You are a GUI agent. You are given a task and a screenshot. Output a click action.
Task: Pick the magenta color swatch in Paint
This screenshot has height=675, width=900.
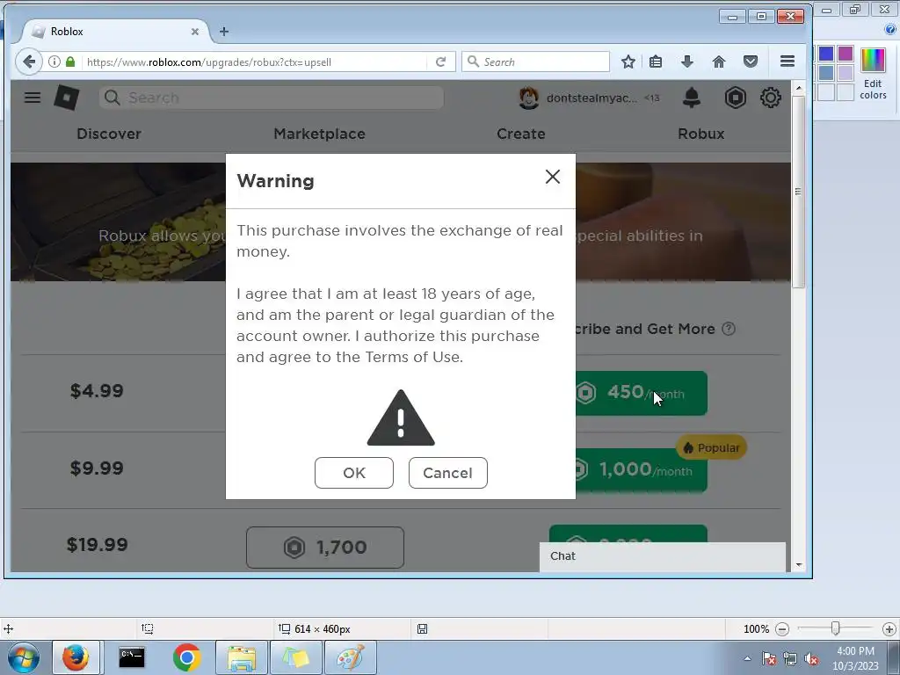point(845,54)
